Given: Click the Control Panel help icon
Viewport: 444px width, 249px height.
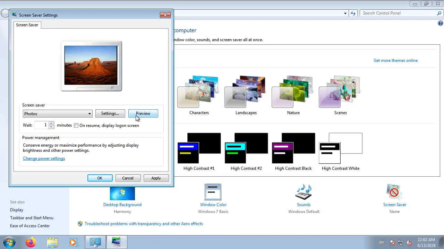Looking at the screenshot, I should (440, 24).
